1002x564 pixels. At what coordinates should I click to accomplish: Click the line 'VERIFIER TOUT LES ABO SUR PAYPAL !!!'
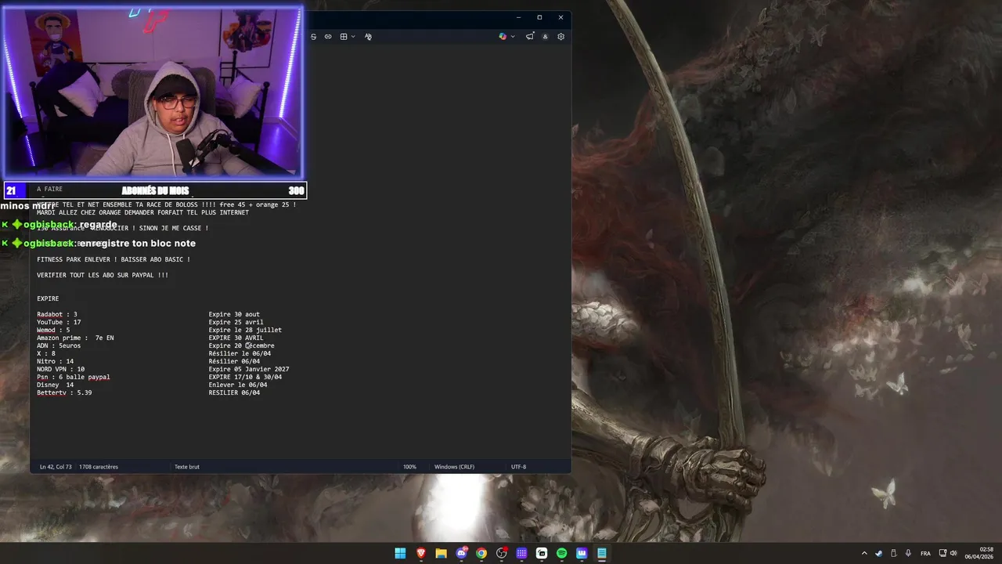pyautogui.click(x=103, y=275)
